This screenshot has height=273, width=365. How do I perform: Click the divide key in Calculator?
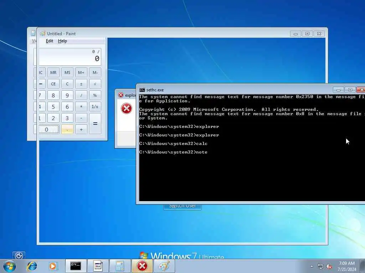[x=81, y=95]
